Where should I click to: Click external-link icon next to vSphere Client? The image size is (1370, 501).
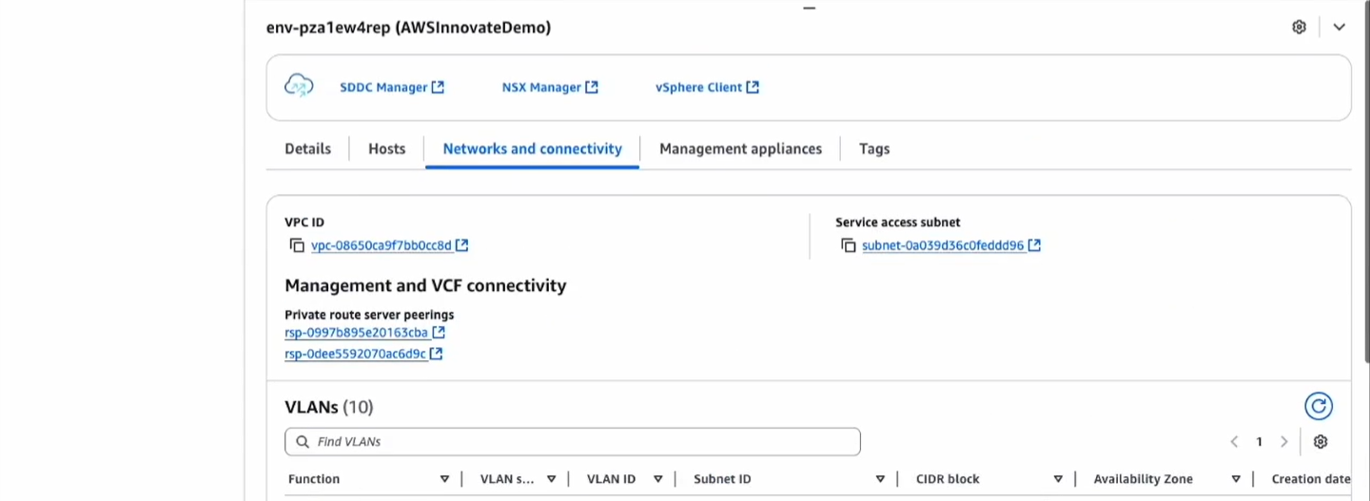[753, 87]
